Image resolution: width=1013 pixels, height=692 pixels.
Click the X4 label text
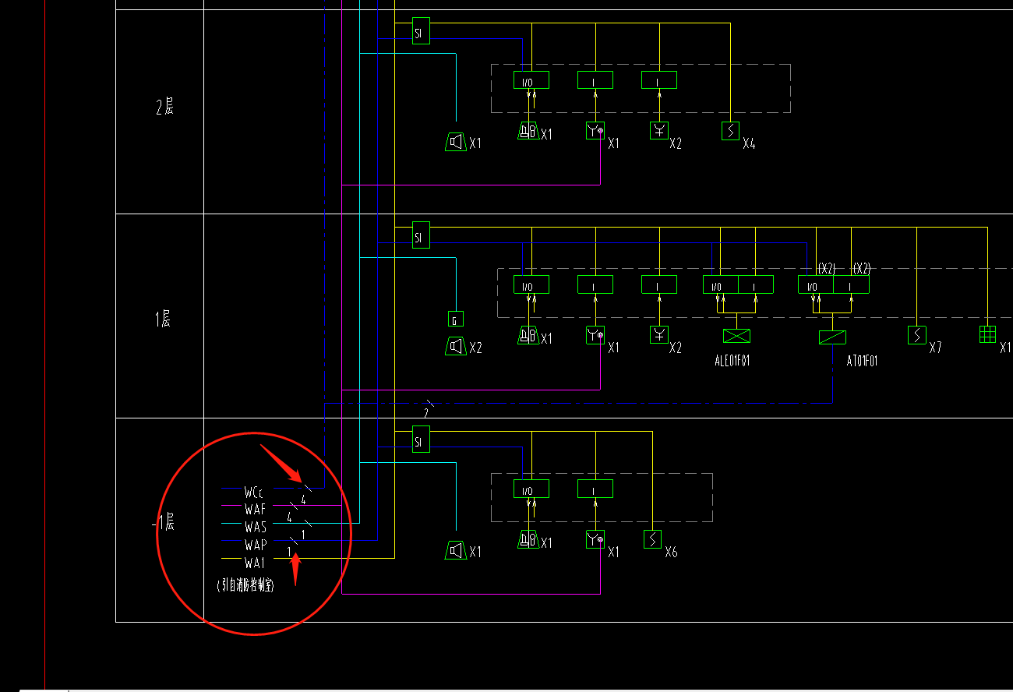[749, 143]
